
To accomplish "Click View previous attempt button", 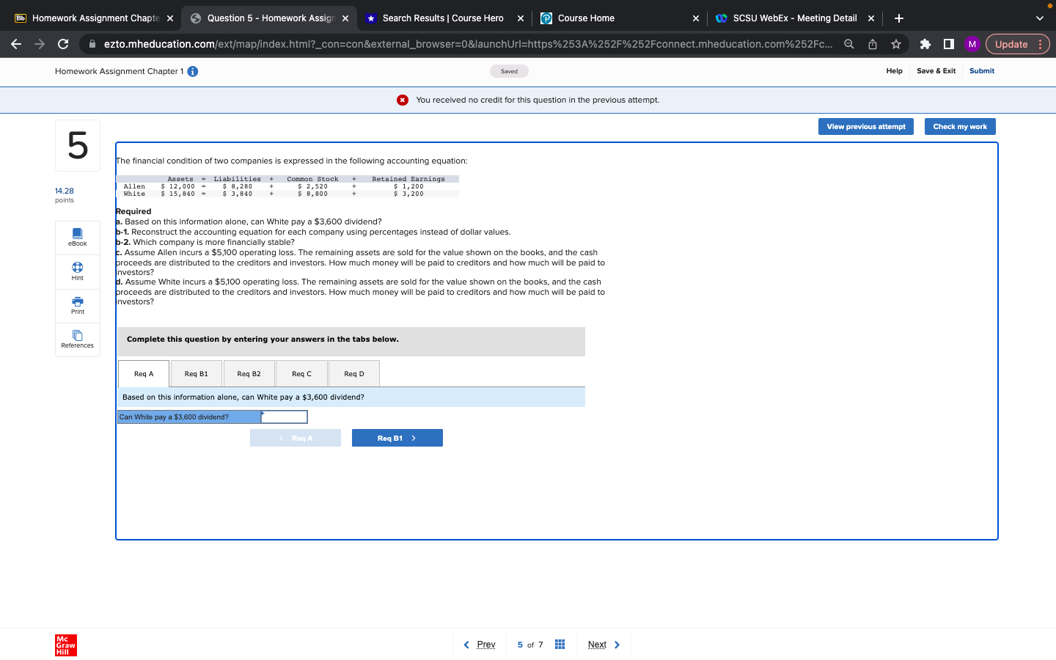I will [865, 126].
